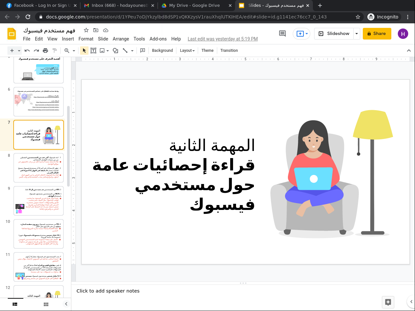Start the Slideshow
415x311 pixels.
click(334, 34)
